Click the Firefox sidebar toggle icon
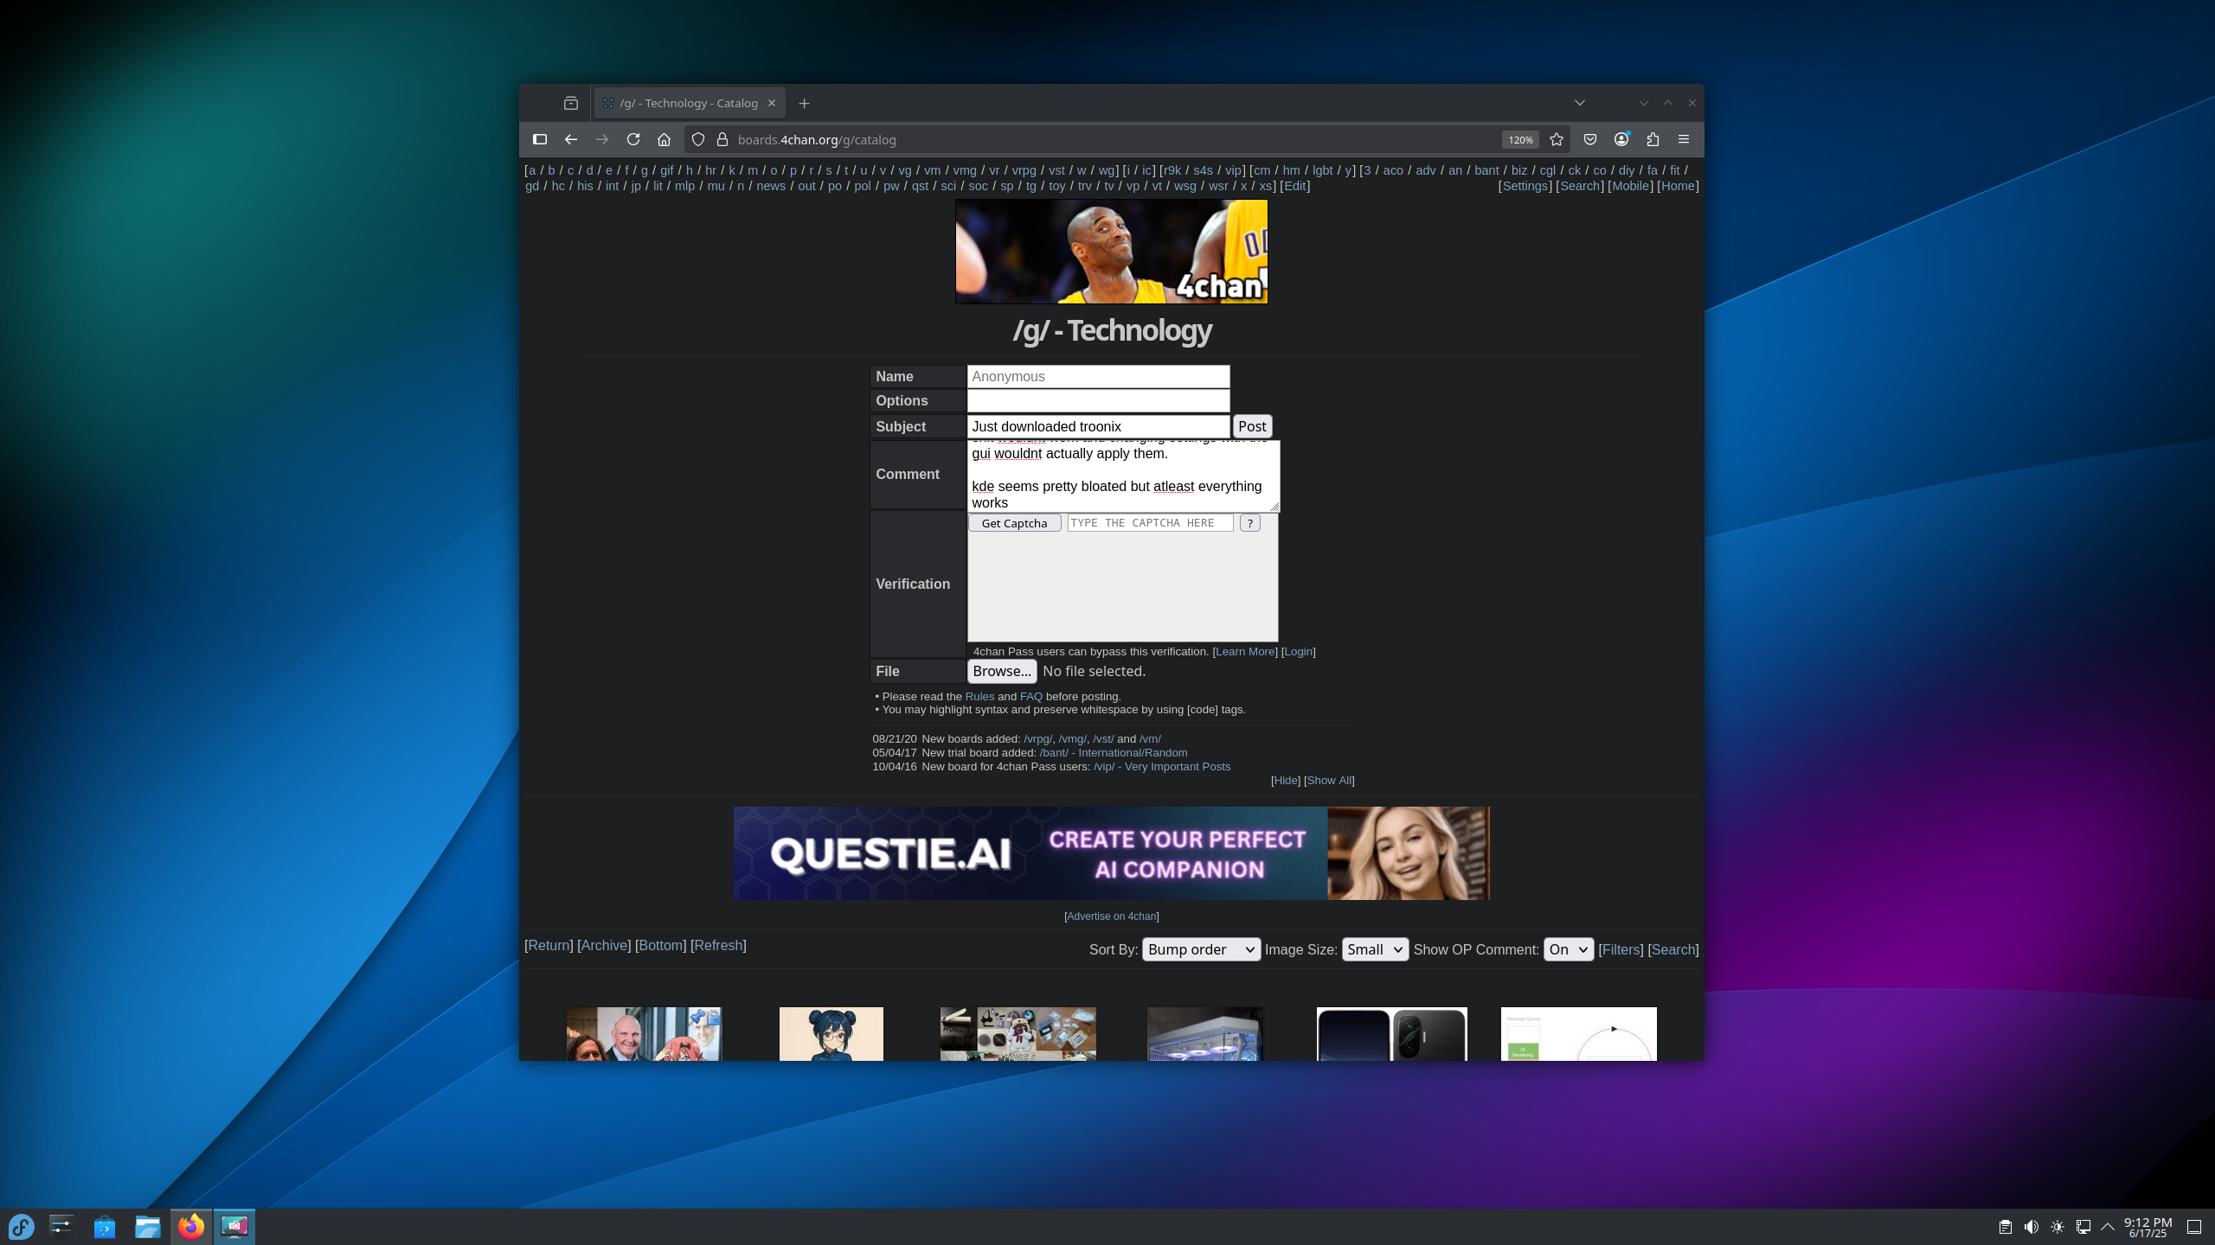Image resolution: width=2215 pixels, height=1245 pixels. tap(540, 139)
